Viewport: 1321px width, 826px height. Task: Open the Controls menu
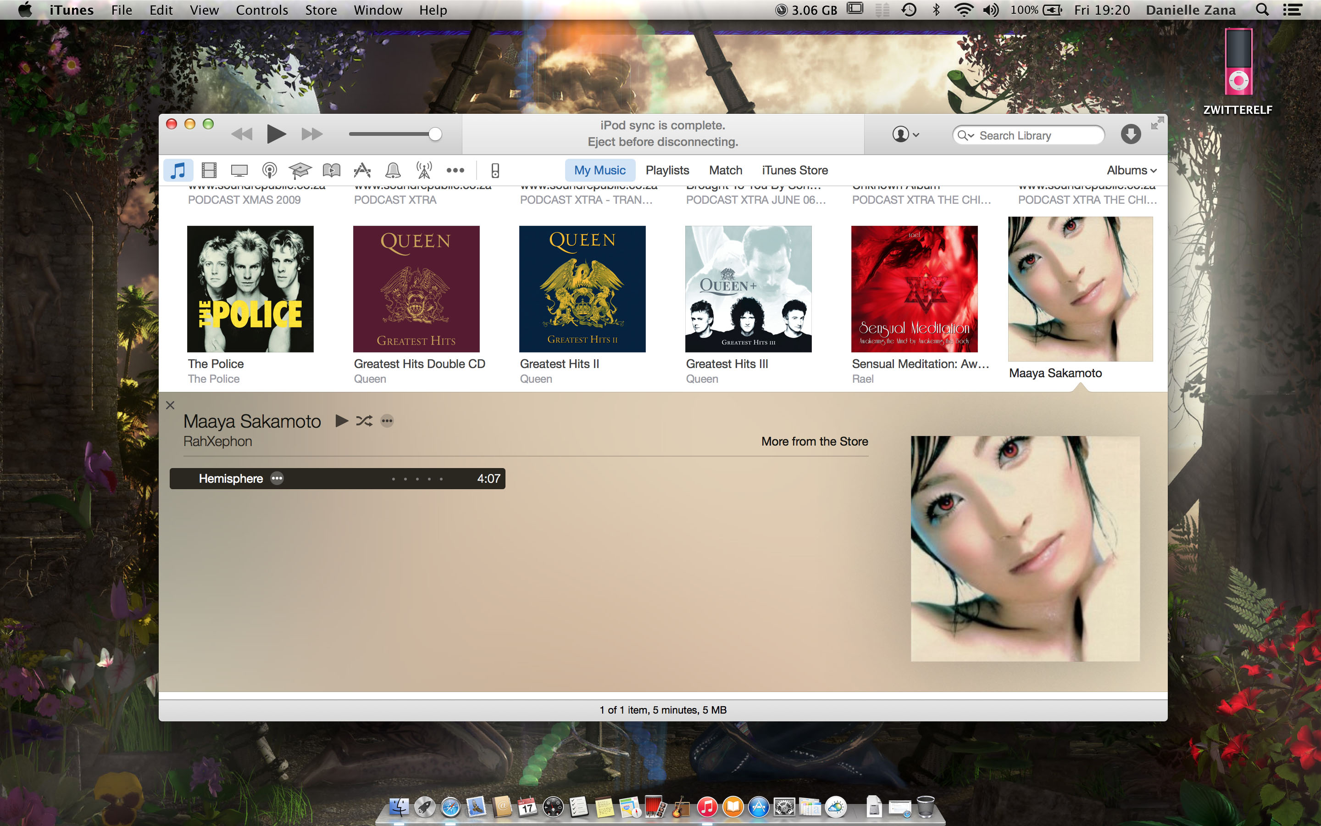click(x=261, y=10)
